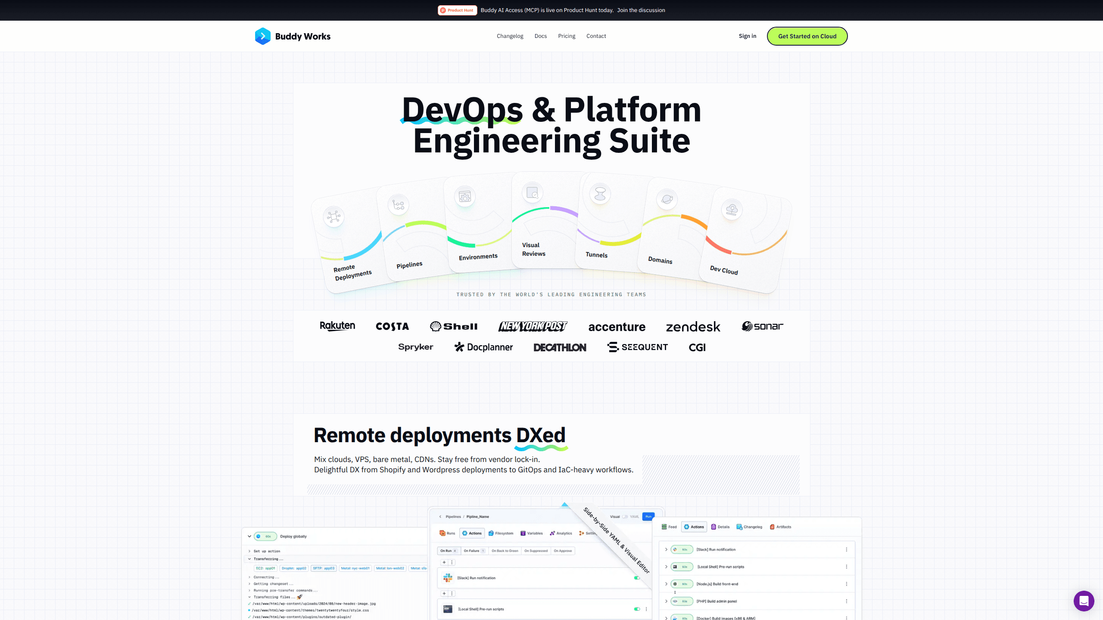Click the Details clipboard icon
Viewport: 1103px width, 620px height.
point(714,527)
